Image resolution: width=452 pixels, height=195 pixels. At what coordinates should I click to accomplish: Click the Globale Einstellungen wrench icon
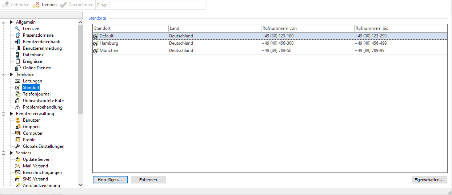(17, 146)
